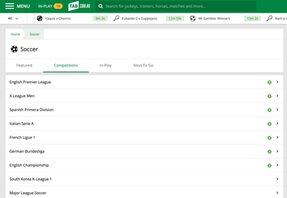Focus the search jockeys, trainers, horses field
The height and width of the screenshot is (198, 287).
pos(176,6)
